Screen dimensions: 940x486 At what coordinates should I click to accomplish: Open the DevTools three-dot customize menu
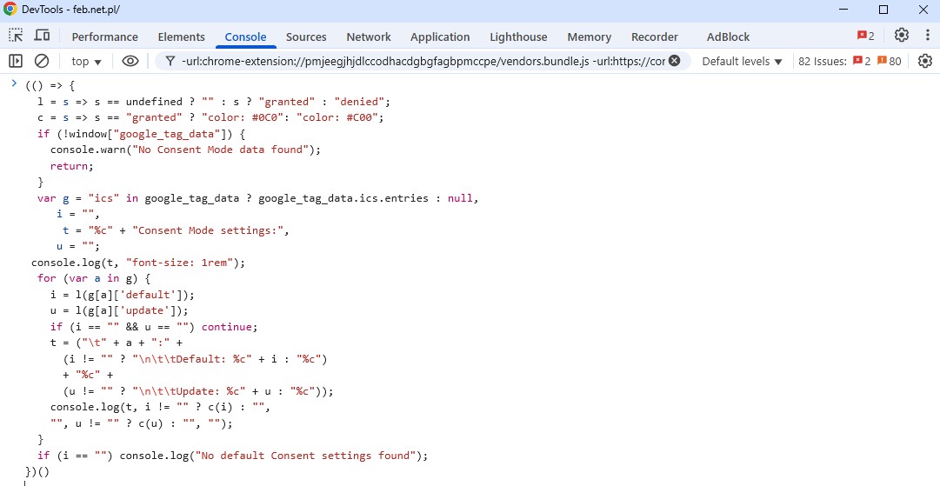[x=925, y=36]
